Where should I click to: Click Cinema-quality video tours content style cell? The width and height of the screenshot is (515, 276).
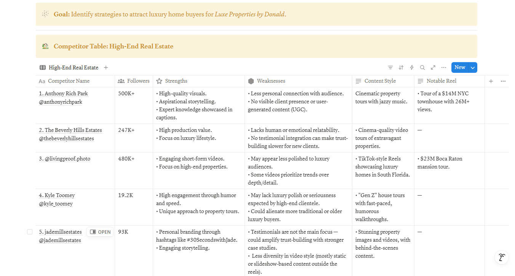pos(383,138)
